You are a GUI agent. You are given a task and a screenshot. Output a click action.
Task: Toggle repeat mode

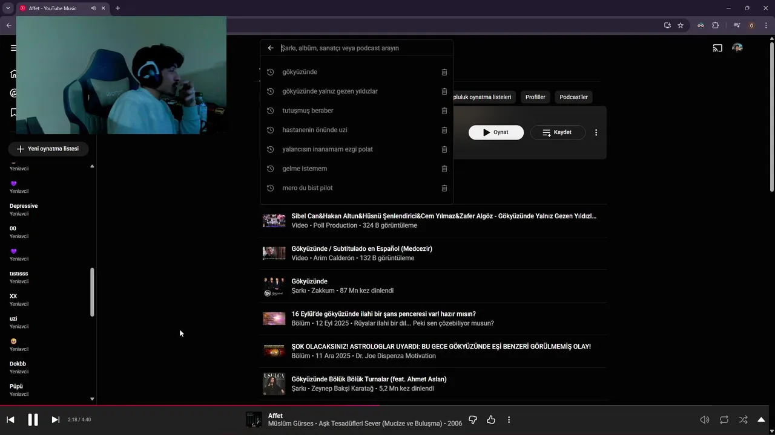[724, 419]
